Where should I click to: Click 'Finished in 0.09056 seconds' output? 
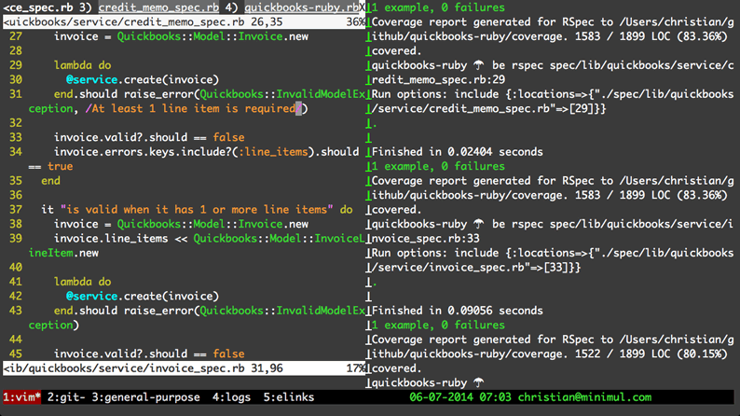(458, 311)
